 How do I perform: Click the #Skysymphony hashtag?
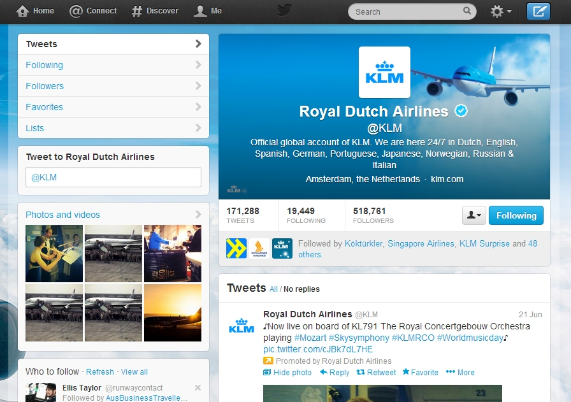pos(359,338)
